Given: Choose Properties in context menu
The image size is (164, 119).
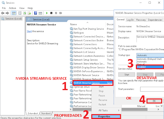Looking at the screenshot, I should pos(106,116).
